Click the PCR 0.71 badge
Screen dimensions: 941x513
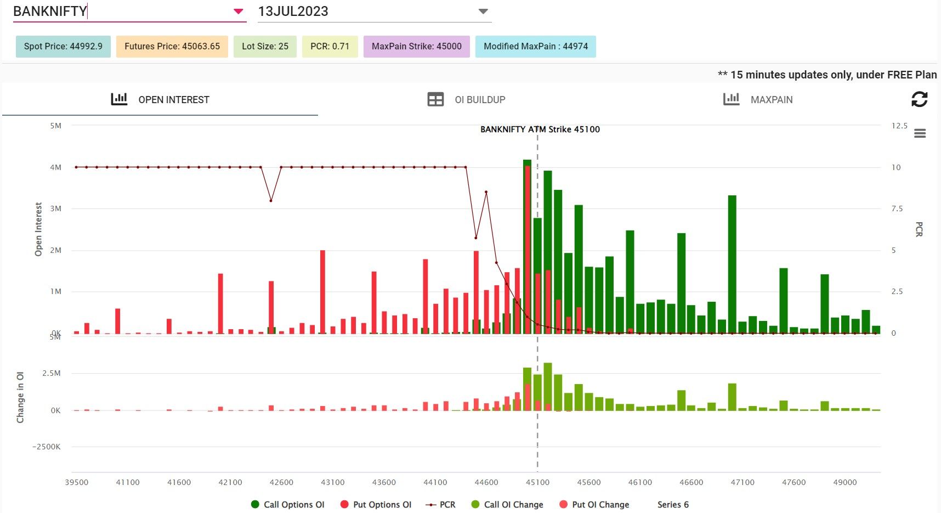(330, 46)
